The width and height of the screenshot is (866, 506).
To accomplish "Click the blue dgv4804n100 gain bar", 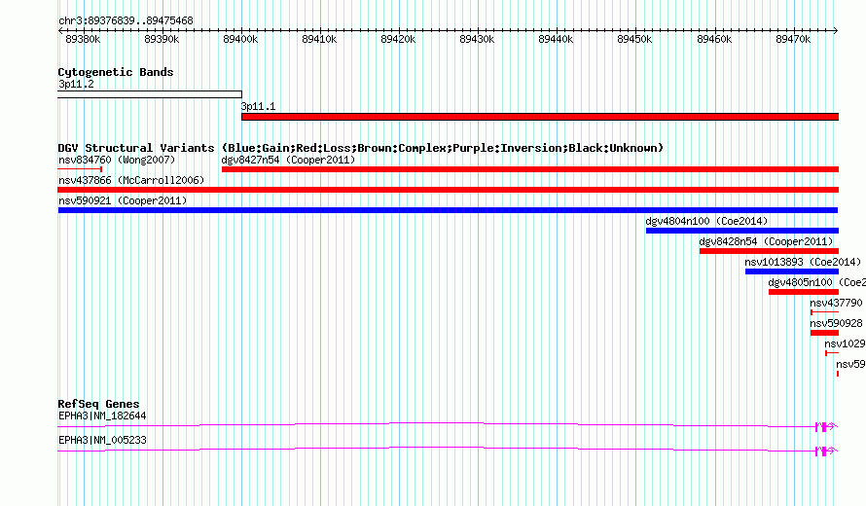I will click(x=742, y=231).
